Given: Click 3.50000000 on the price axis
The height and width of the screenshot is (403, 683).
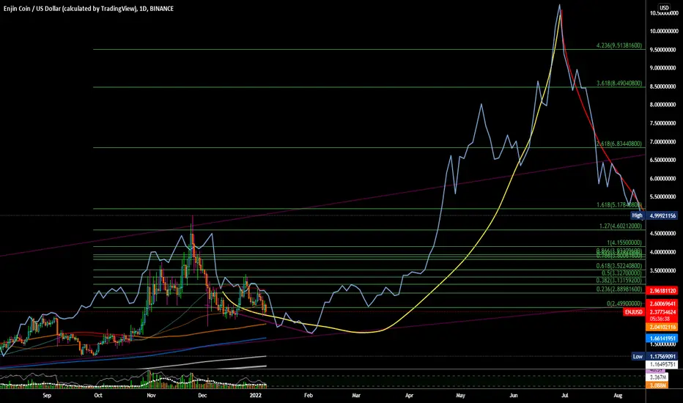Looking at the screenshot, I should (x=663, y=270).
